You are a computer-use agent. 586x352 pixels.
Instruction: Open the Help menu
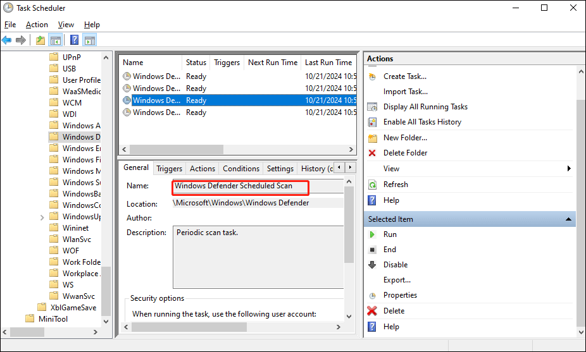(x=92, y=25)
